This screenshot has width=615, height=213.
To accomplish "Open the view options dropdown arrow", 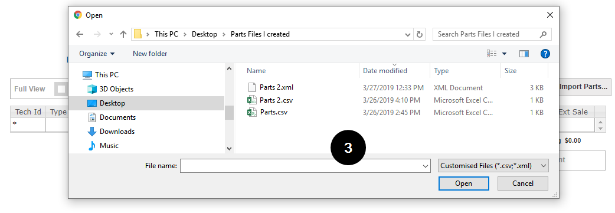I will pyautogui.click(x=505, y=53).
